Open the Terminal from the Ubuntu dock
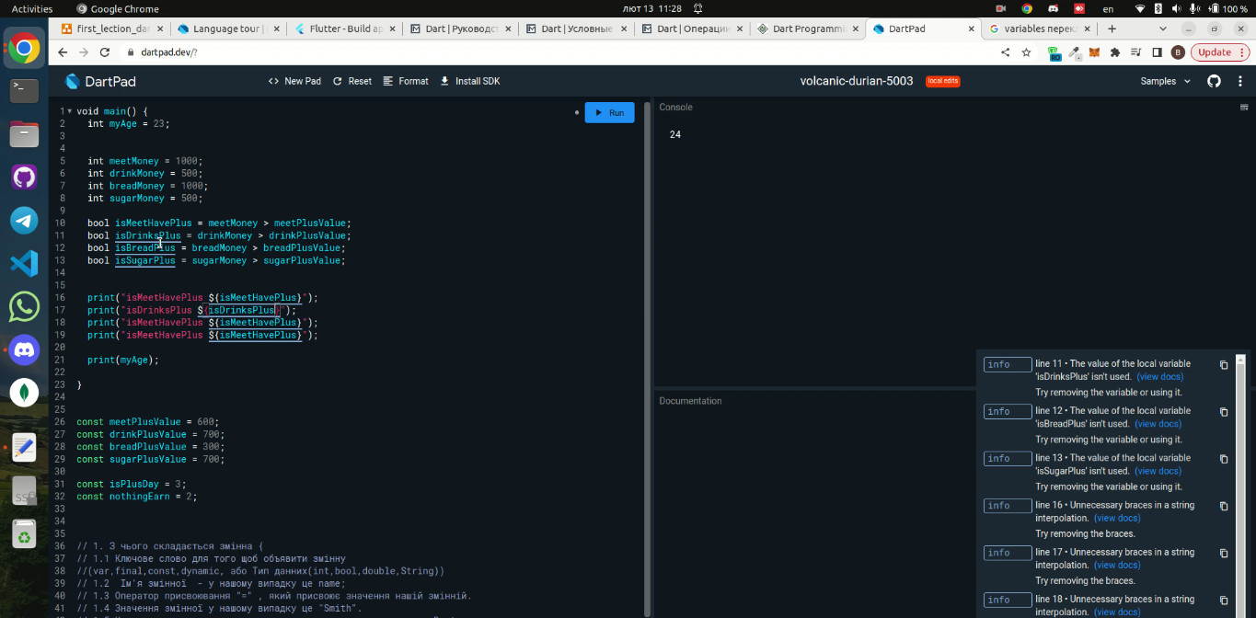1256x618 pixels. pyautogui.click(x=24, y=90)
